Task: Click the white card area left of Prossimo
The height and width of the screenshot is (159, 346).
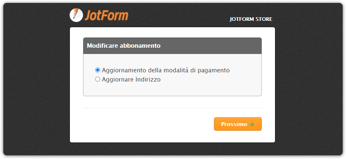Action: (x=147, y=125)
